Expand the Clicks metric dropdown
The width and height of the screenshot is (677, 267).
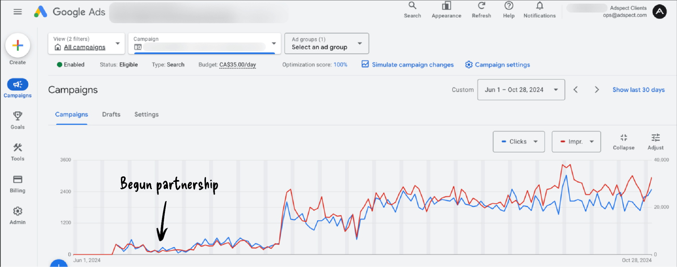click(519, 142)
